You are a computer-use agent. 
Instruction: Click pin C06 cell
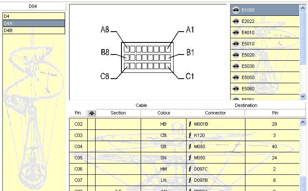click(x=78, y=169)
